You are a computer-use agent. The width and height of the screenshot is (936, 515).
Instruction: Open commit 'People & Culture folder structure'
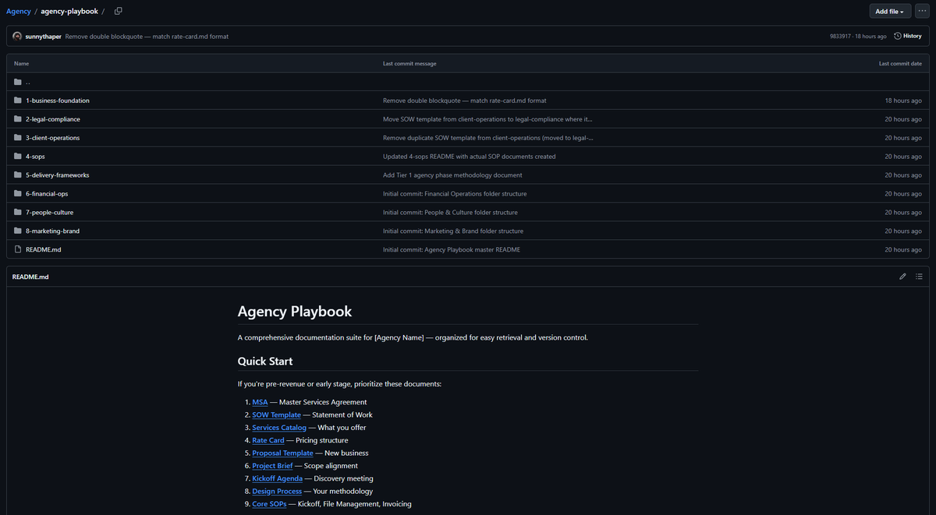450,213
